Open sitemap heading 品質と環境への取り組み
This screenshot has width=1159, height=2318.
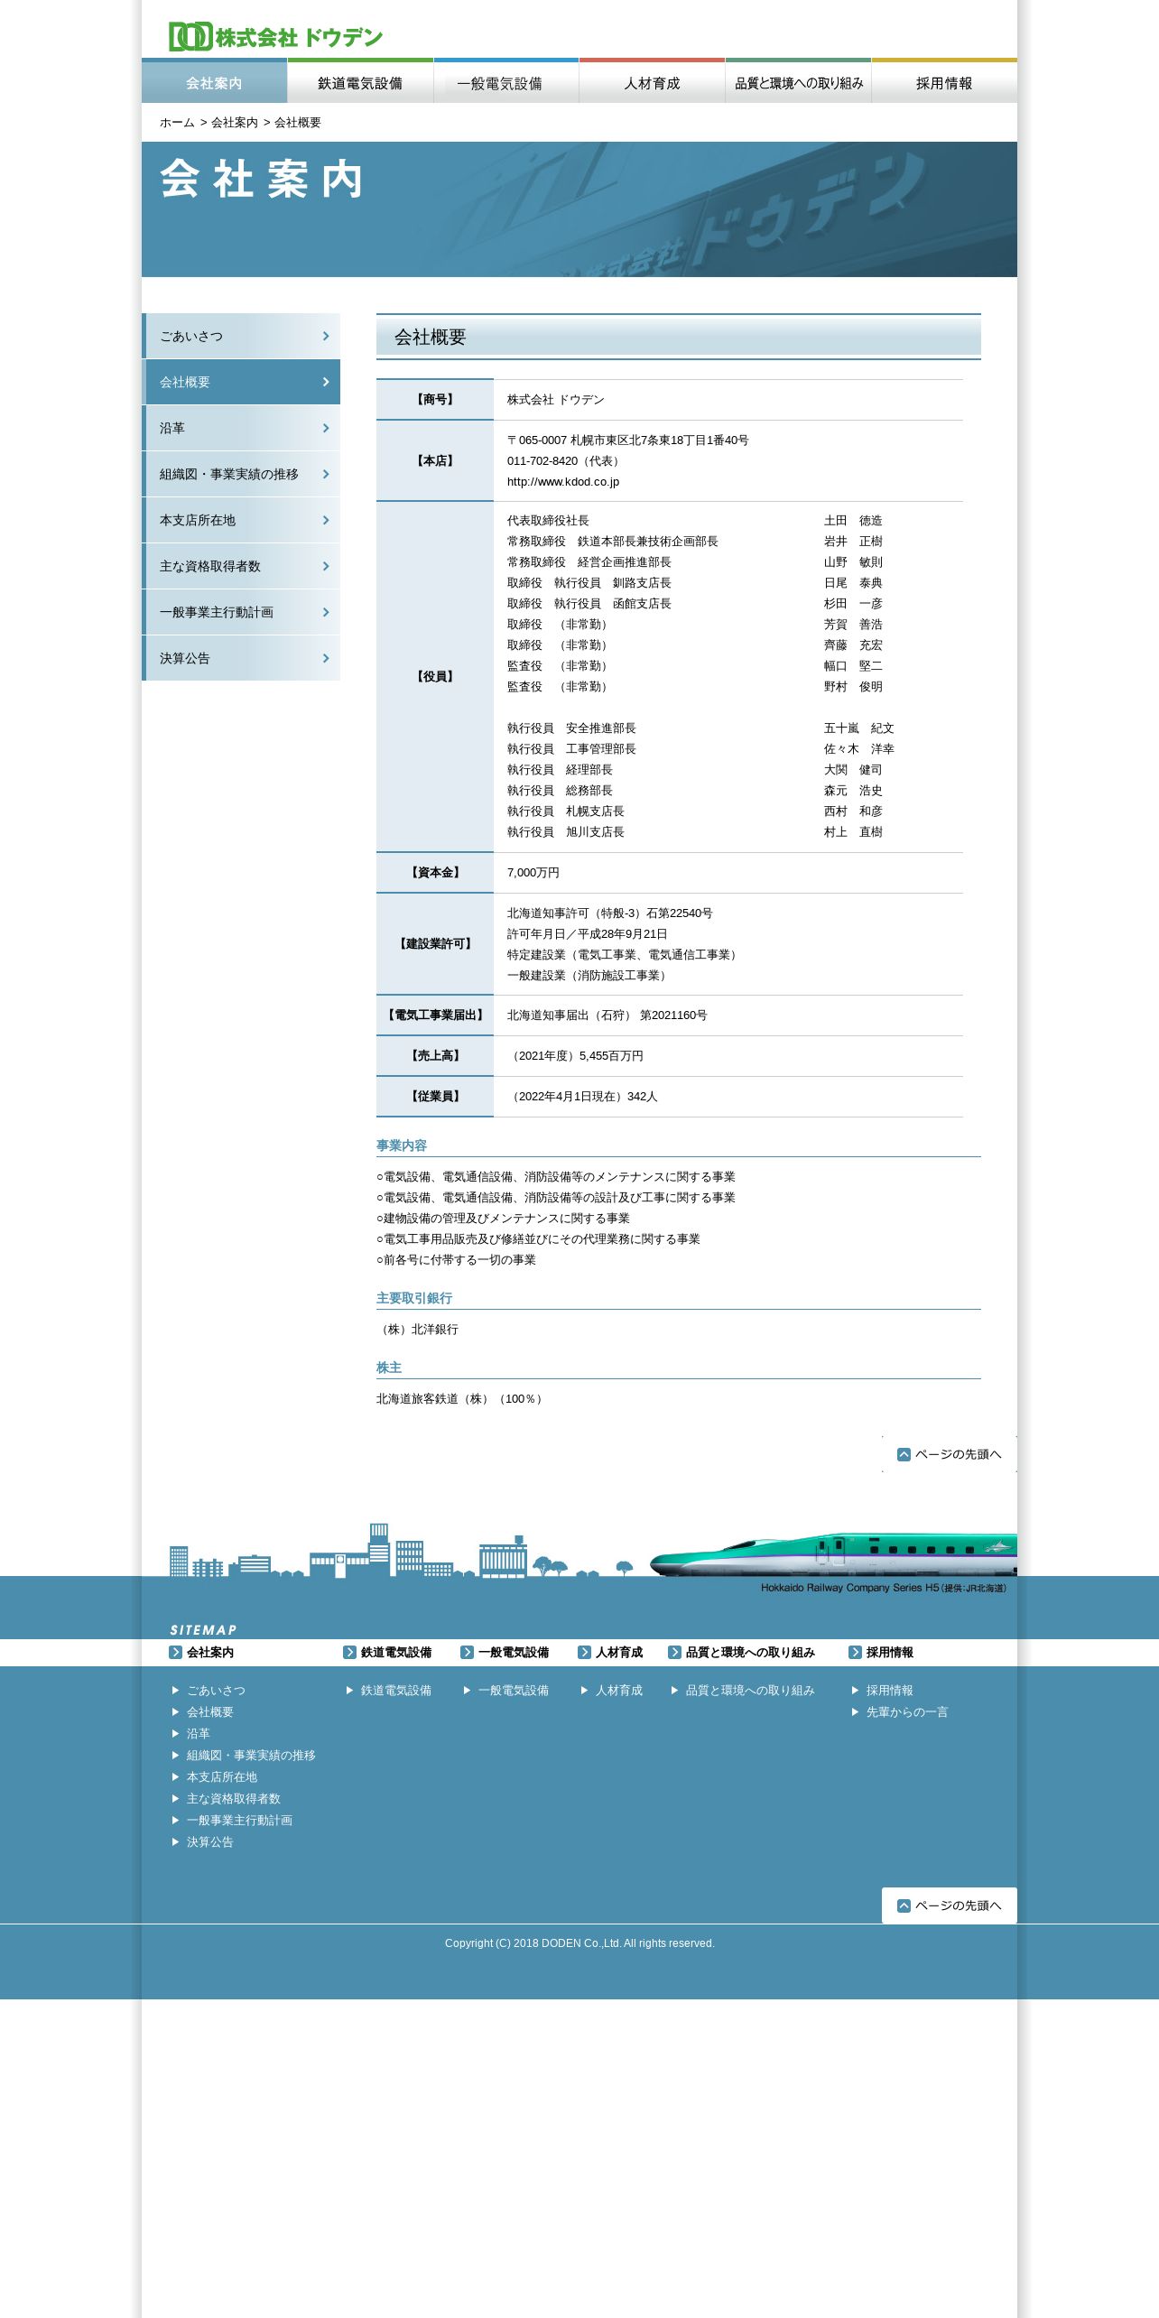pyautogui.click(x=750, y=1652)
